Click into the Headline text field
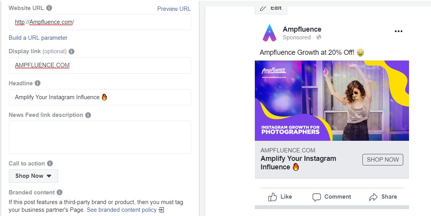This screenshot has height=216, width=431. click(x=100, y=97)
